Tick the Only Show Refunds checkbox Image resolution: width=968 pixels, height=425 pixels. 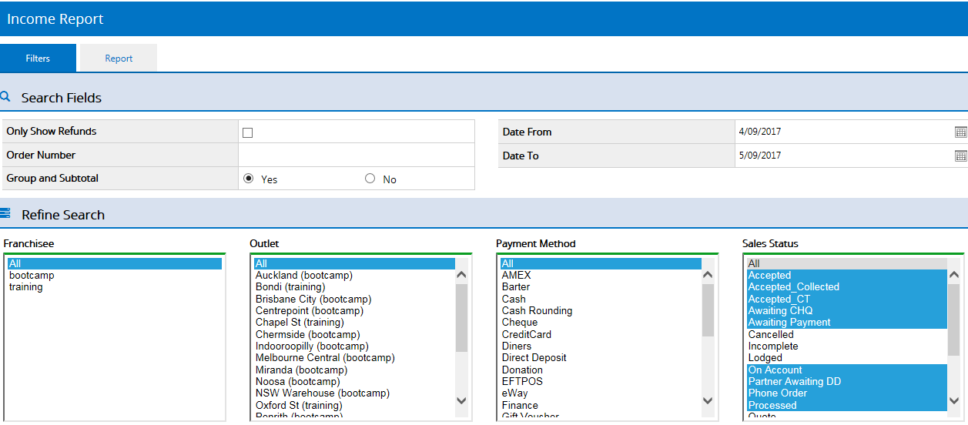(x=247, y=132)
